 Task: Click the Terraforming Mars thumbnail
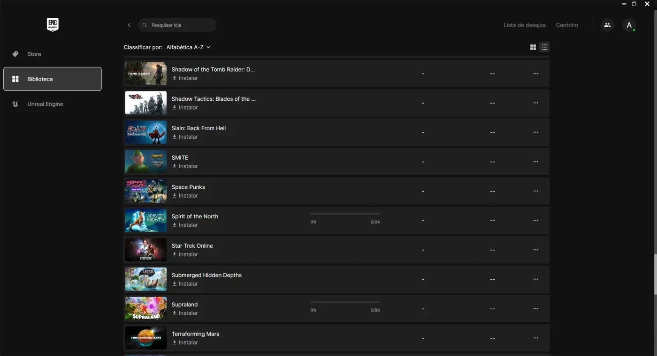pyautogui.click(x=146, y=338)
